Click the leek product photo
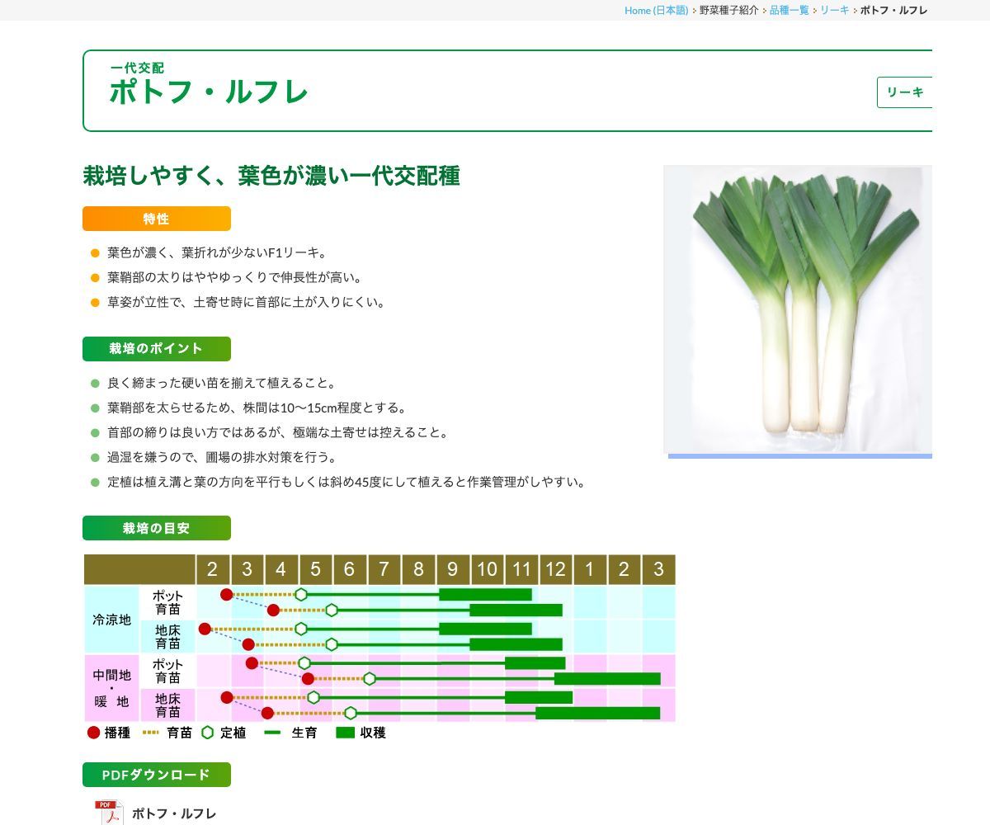 click(x=798, y=309)
